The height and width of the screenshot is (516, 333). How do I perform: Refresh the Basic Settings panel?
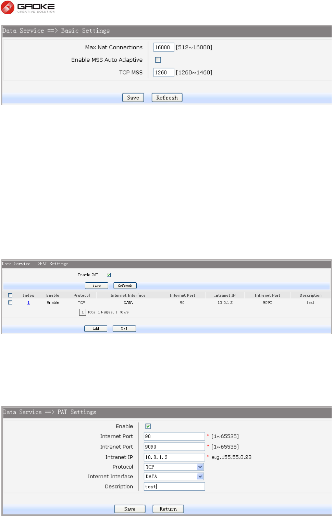[x=167, y=98]
